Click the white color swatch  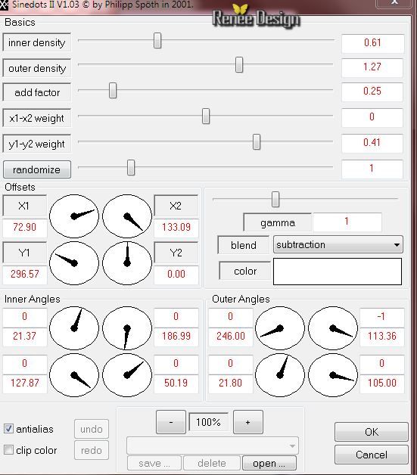tap(338, 272)
